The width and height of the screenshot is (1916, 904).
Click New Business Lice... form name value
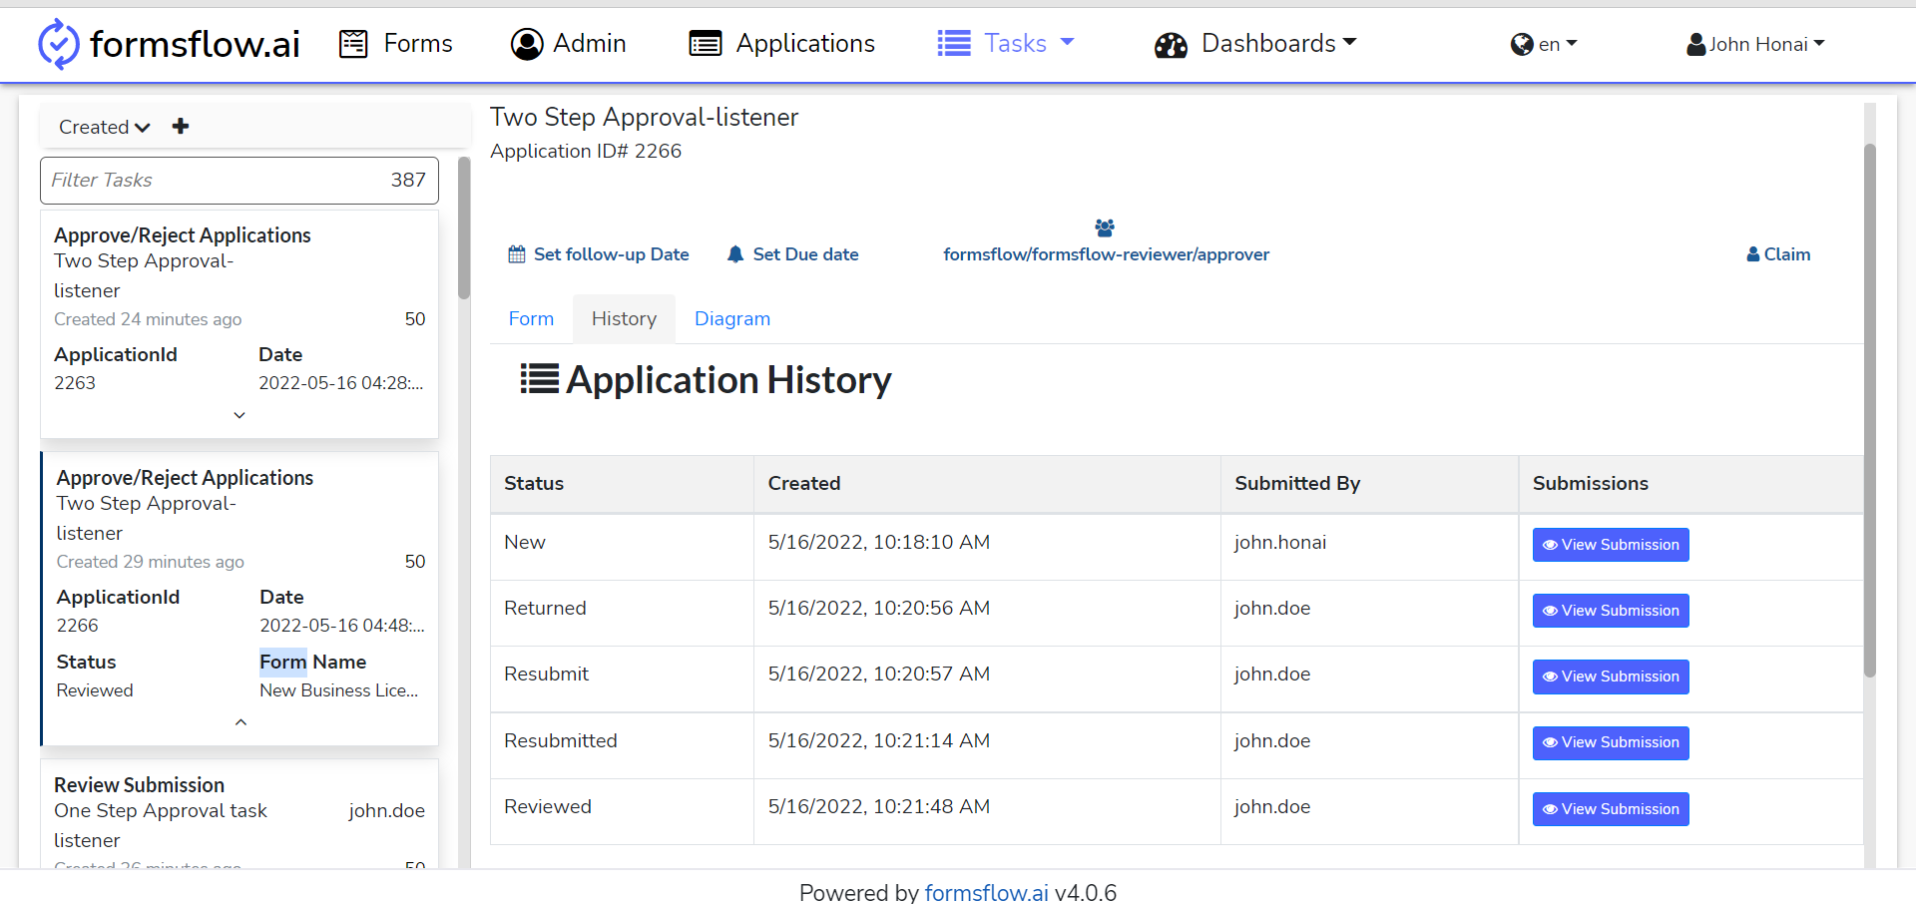[339, 690]
